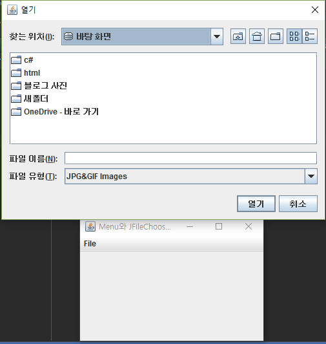Click the c# folder icon
This screenshot has height=344, width=326.
(16, 60)
